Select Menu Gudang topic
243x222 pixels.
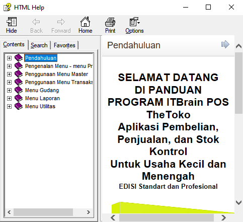point(42,90)
